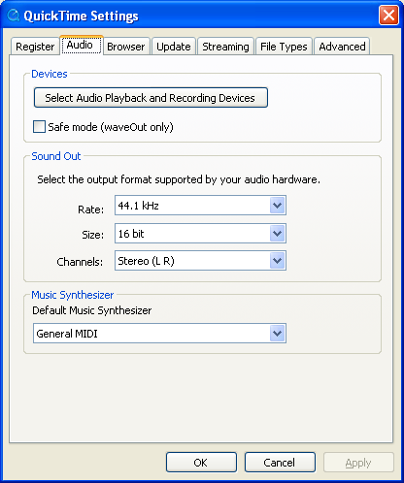Screen dimensions: 404x483
Task: Select the Audio tab
Action: [x=82, y=45]
